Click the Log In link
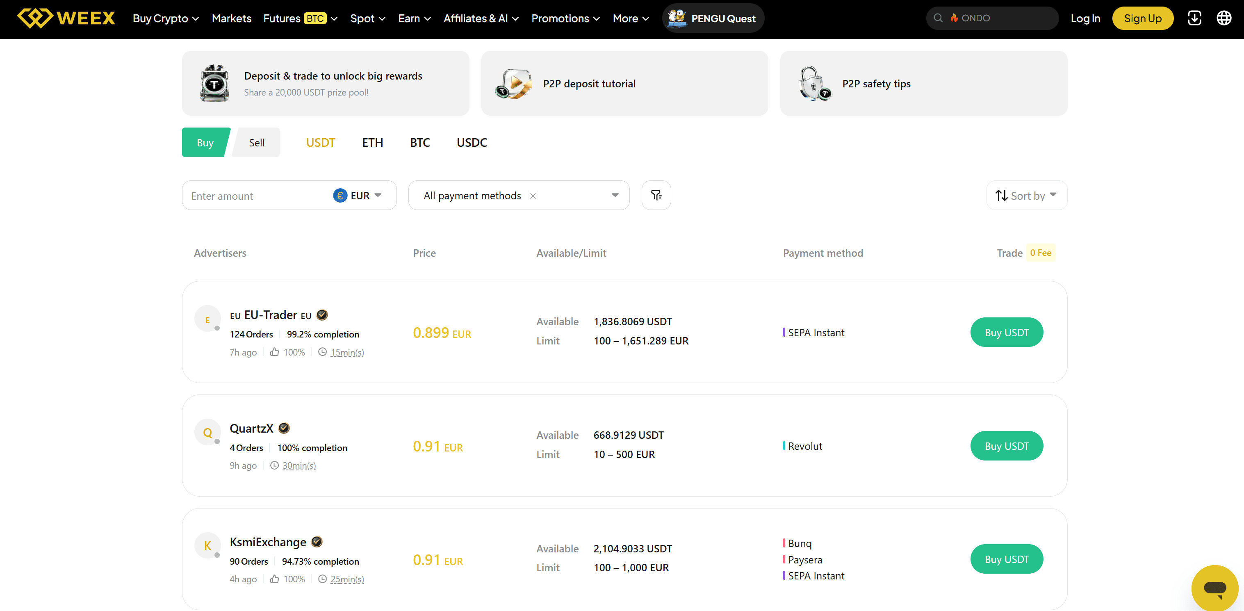 pyautogui.click(x=1085, y=18)
